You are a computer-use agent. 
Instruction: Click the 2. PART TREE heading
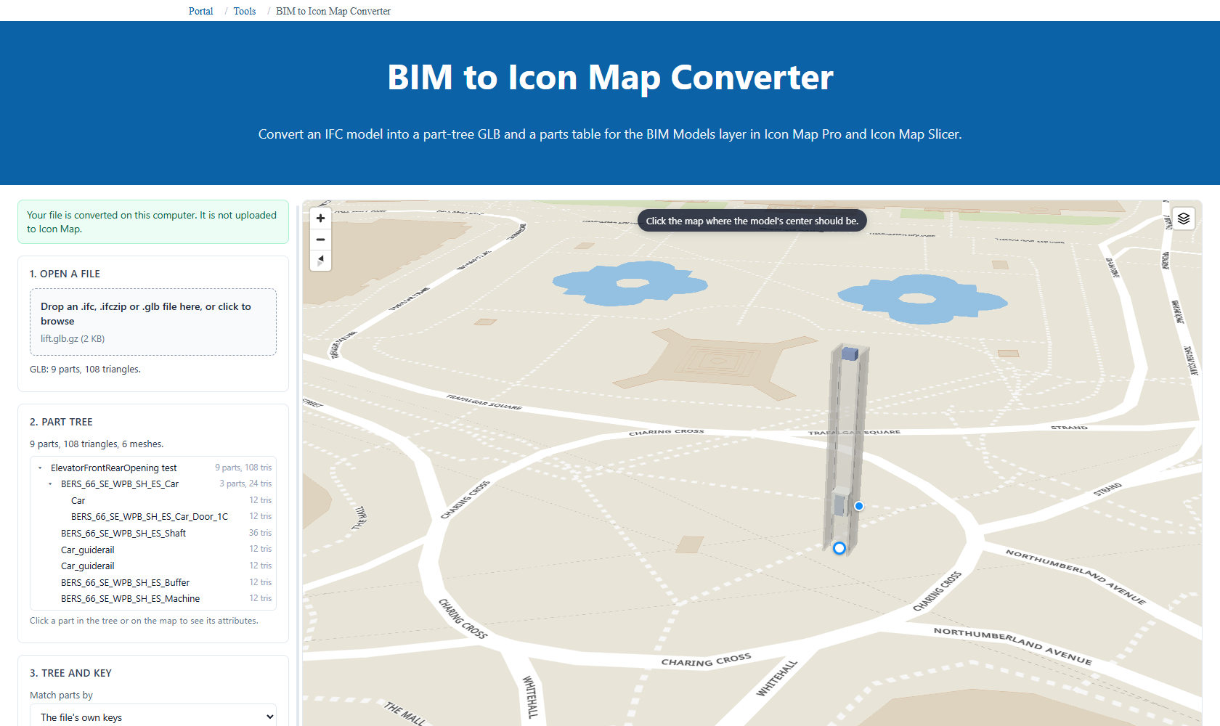point(61,422)
